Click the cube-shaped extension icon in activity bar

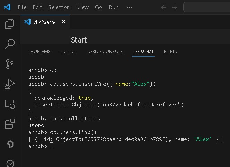[x=10, y=143]
